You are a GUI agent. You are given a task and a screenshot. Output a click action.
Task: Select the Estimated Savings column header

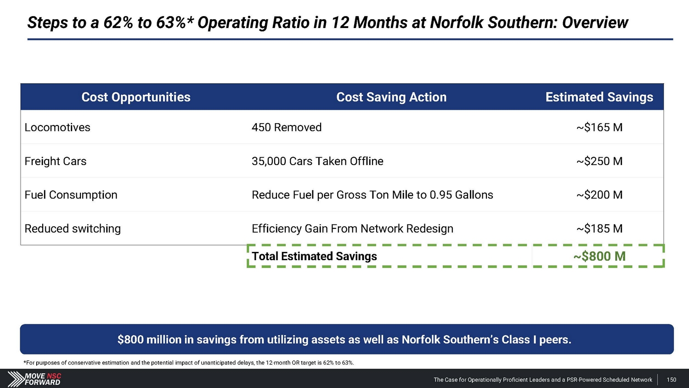599,97
